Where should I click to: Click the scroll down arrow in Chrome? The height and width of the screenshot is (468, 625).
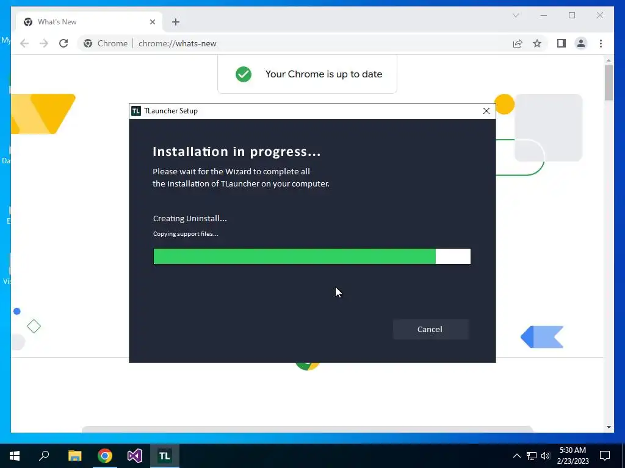pos(609,427)
